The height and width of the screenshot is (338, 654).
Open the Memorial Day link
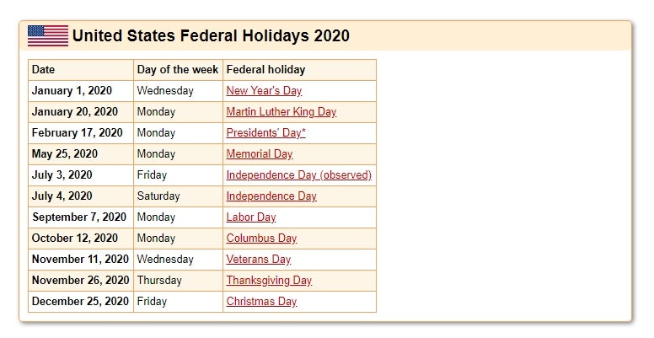(x=260, y=154)
